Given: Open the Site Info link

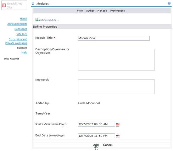Looking at the screenshot, I should (x=22, y=34).
